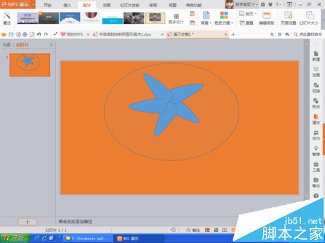Switch to the 大纲 outline pane tab
The height and width of the screenshot is (243, 325).
click(6, 45)
